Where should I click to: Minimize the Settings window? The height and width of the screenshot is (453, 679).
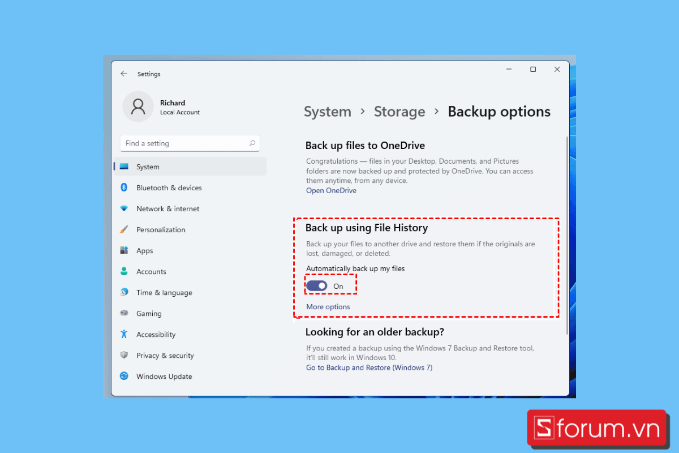(x=509, y=69)
